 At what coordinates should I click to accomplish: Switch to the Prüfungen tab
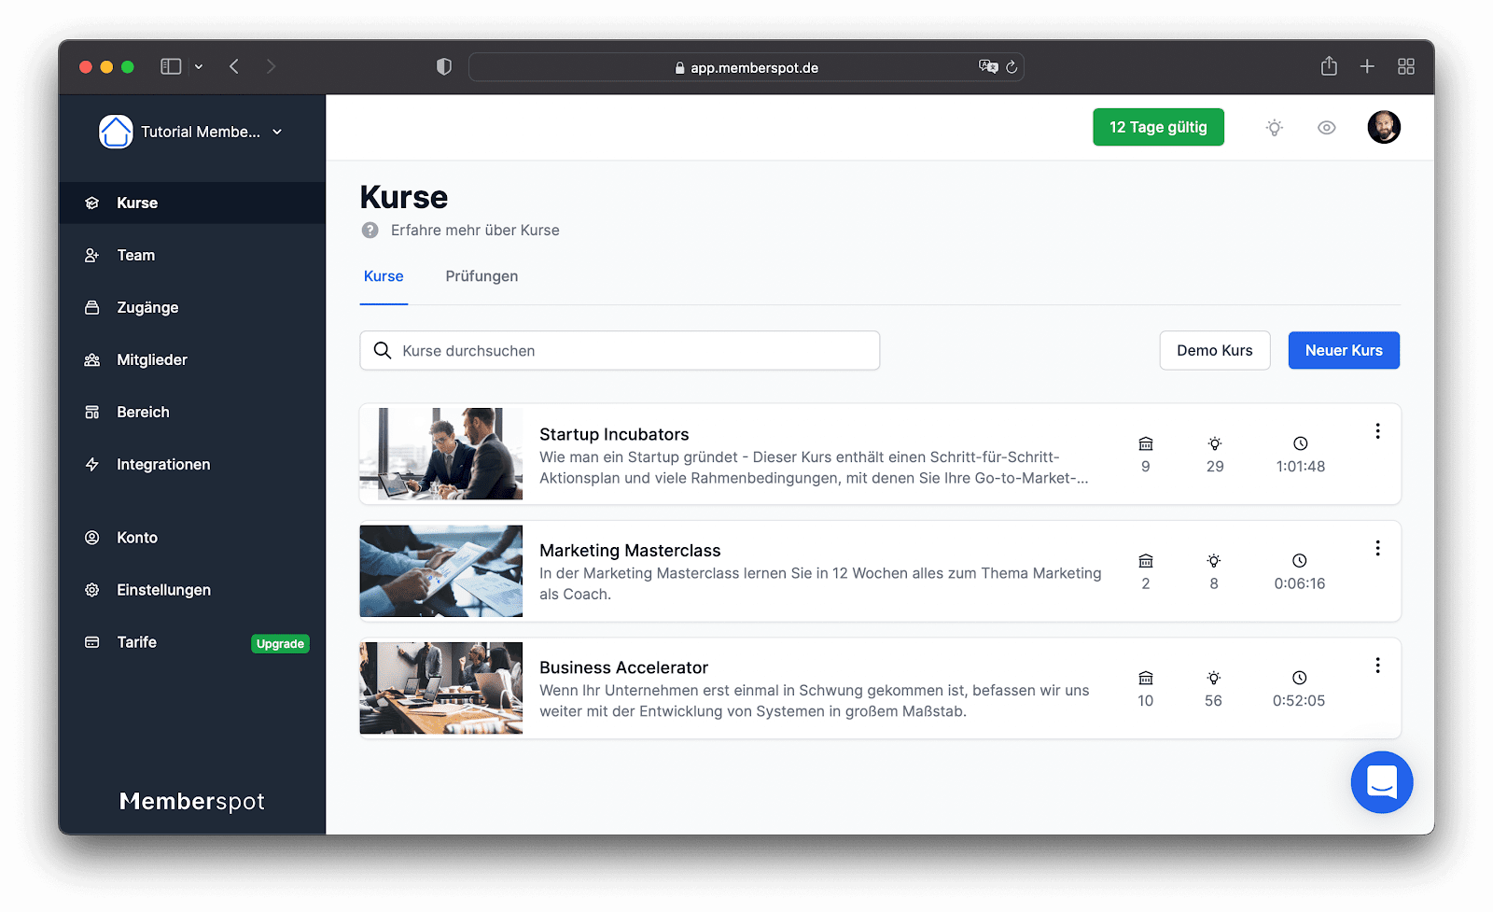[x=481, y=276]
